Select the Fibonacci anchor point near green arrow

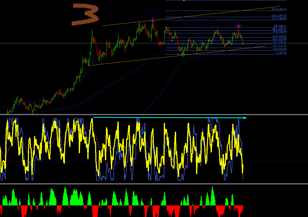click(178, 54)
